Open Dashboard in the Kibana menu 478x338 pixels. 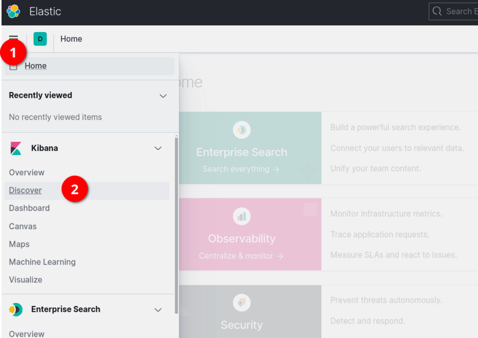pyautogui.click(x=29, y=208)
